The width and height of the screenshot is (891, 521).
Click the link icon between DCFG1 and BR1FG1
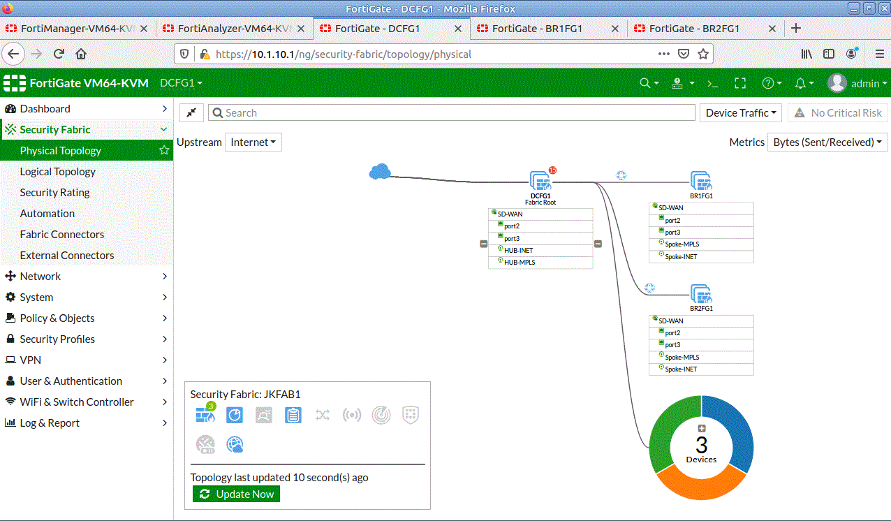pyautogui.click(x=621, y=175)
